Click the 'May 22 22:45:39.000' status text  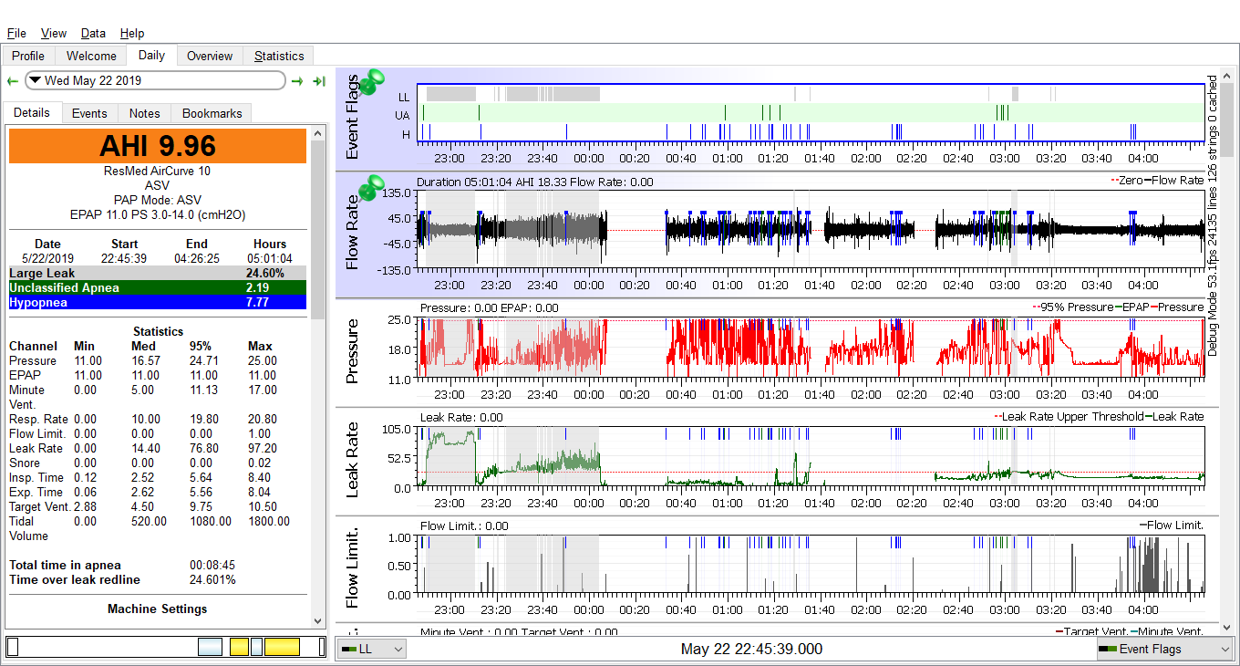(x=751, y=649)
